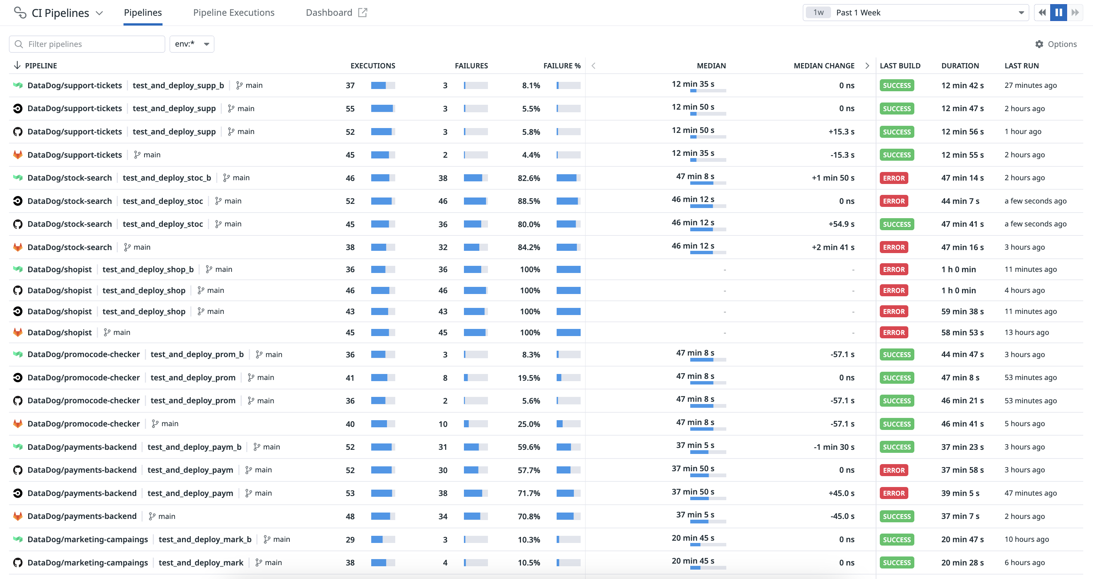Open test_and_deploy_supp_b pipeline link
The image size is (1093, 579).
coord(178,85)
